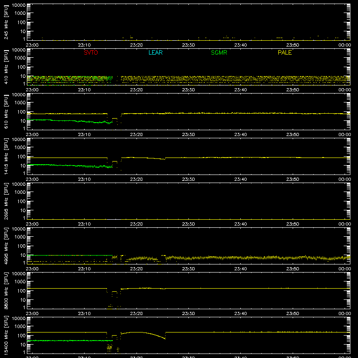The image size is (358, 358).
Task: Click 23:10 tick under the 245 MHz panel
Action: coord(84,45)
